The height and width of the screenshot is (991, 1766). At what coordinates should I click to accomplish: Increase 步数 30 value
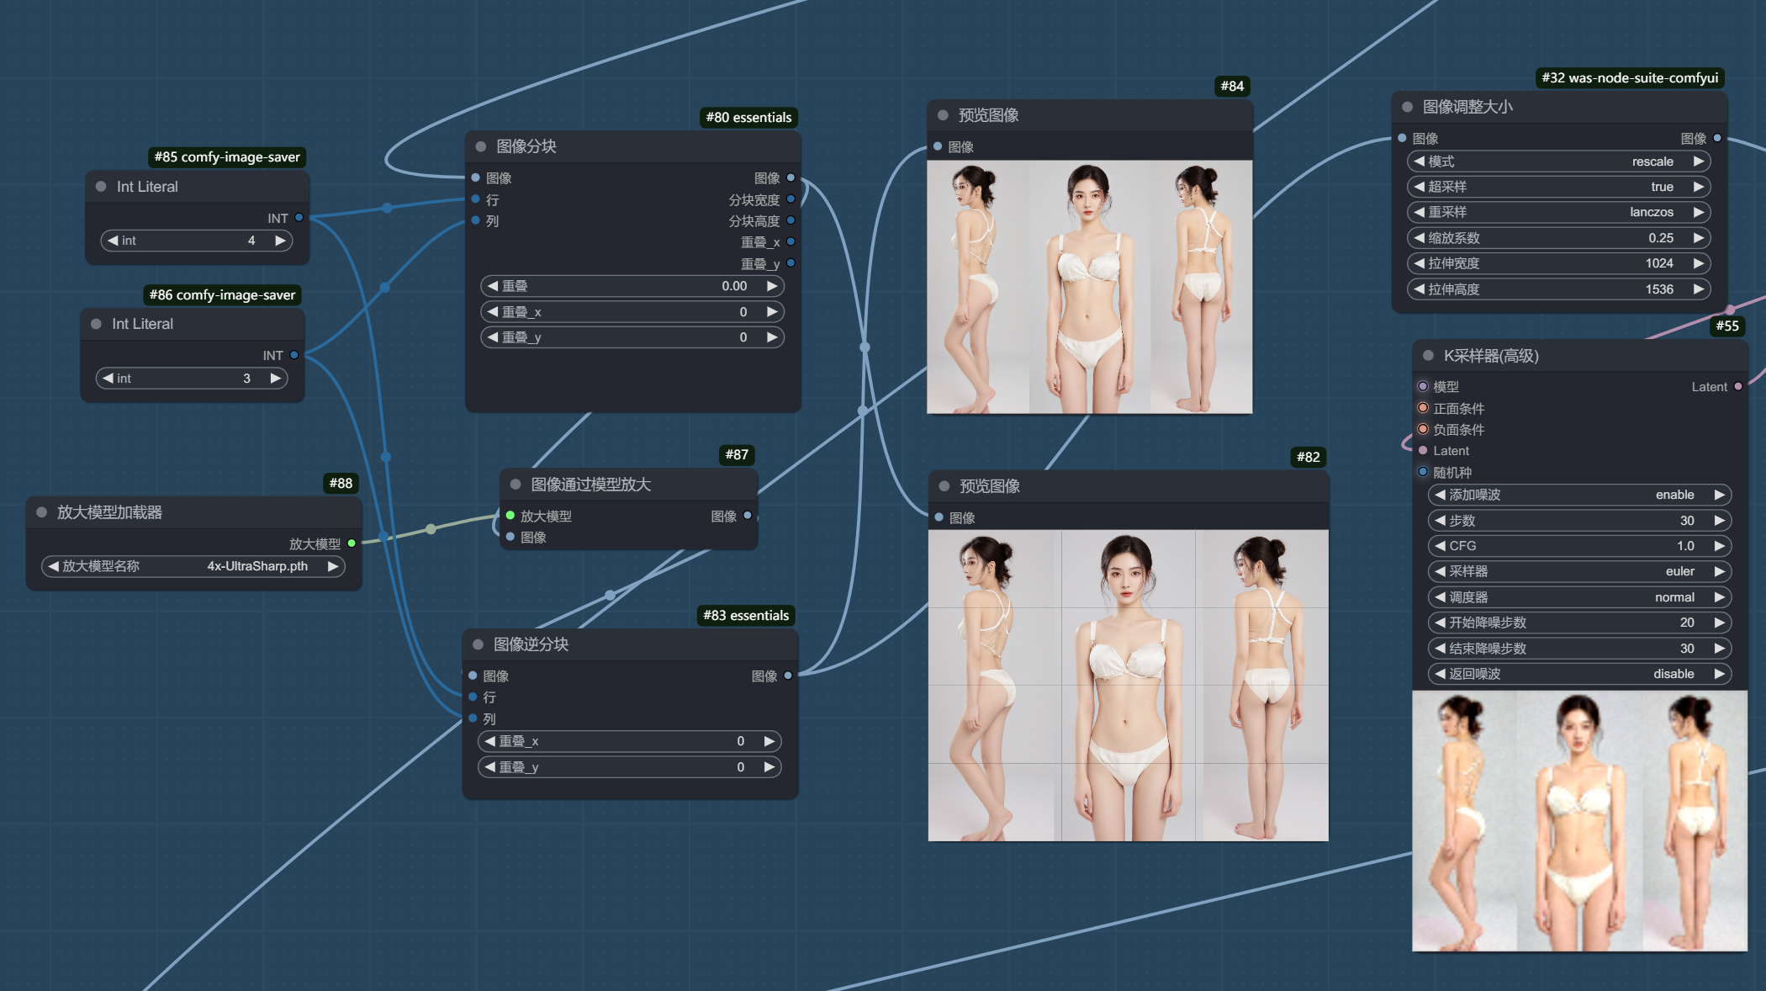[1720, 521]
